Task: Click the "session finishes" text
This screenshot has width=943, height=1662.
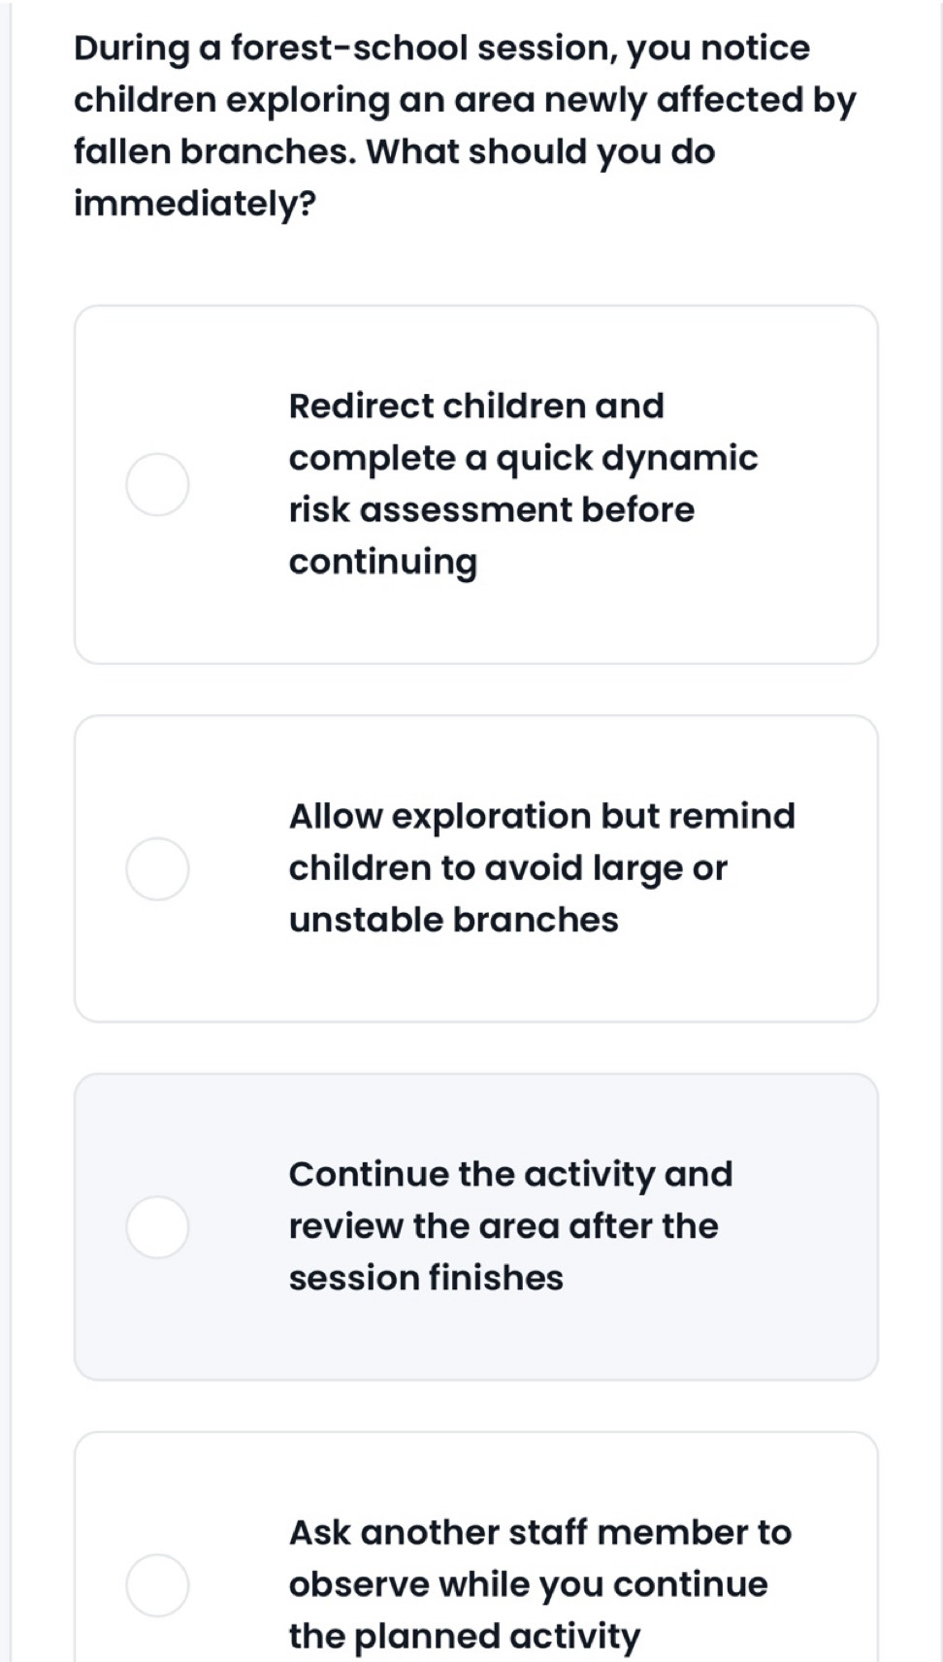Action: tap(426, 1278)
